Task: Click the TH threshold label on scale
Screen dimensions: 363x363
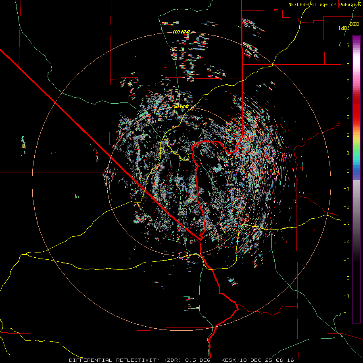Action: click(x=346, y=314)
